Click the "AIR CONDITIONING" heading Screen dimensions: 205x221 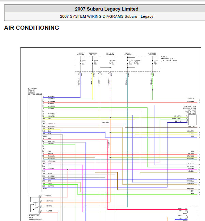point(31,28)
